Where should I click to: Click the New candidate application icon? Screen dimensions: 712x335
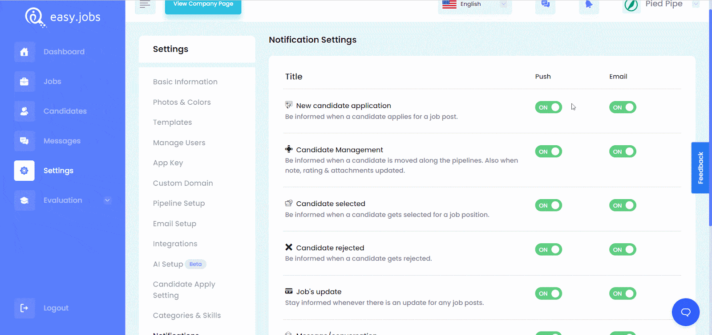[x=289, y=105]
